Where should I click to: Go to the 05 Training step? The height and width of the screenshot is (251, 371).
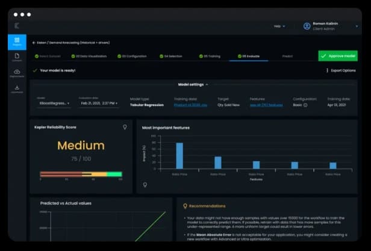[x=211, y=56]
